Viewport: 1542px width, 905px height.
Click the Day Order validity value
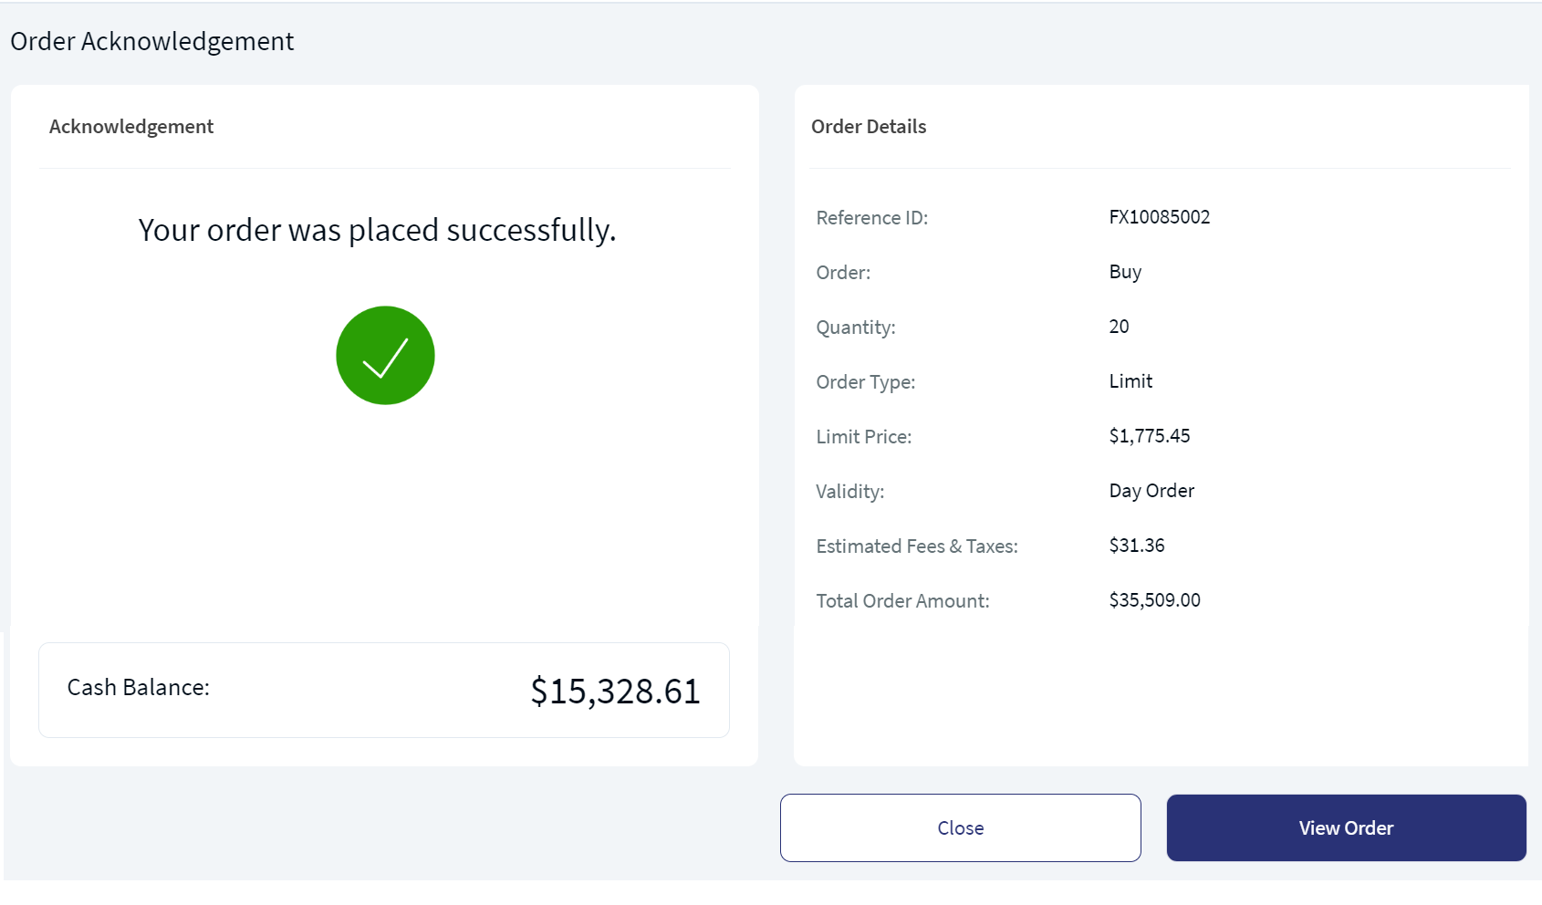pyautogui.click(x=1151, y=491)
